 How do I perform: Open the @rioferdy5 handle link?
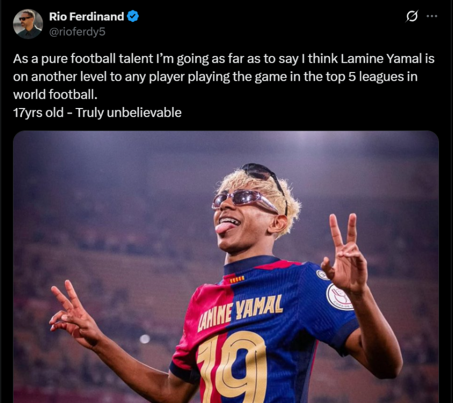[77, 32]
